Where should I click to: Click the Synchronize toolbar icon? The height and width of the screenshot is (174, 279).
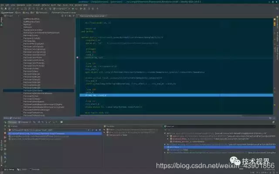click(x=10, y=9)
